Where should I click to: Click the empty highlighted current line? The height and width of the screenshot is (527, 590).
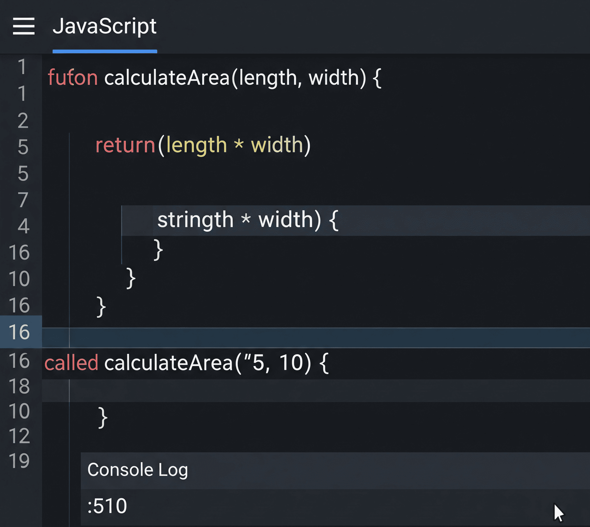pos(316,337)
